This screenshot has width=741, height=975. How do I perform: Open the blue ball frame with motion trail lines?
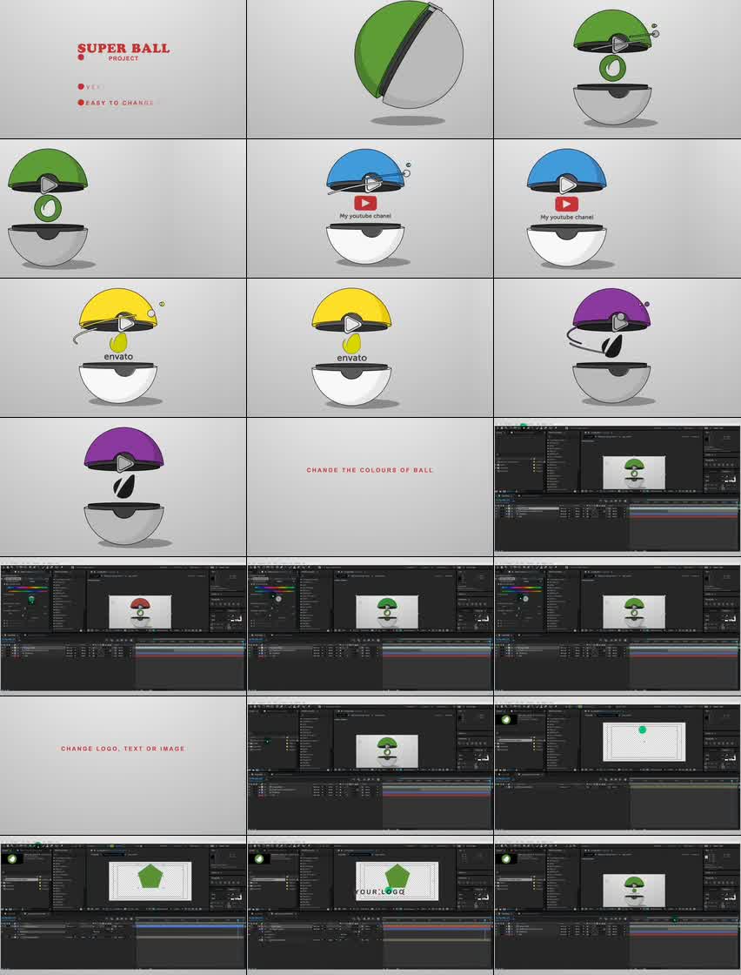(x=370, y=208)
